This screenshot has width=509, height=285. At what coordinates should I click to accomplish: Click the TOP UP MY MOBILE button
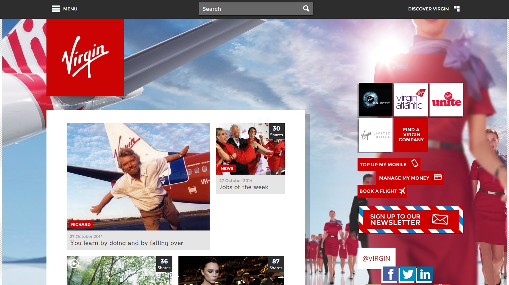pyautogui.click(x=389, y=165)
